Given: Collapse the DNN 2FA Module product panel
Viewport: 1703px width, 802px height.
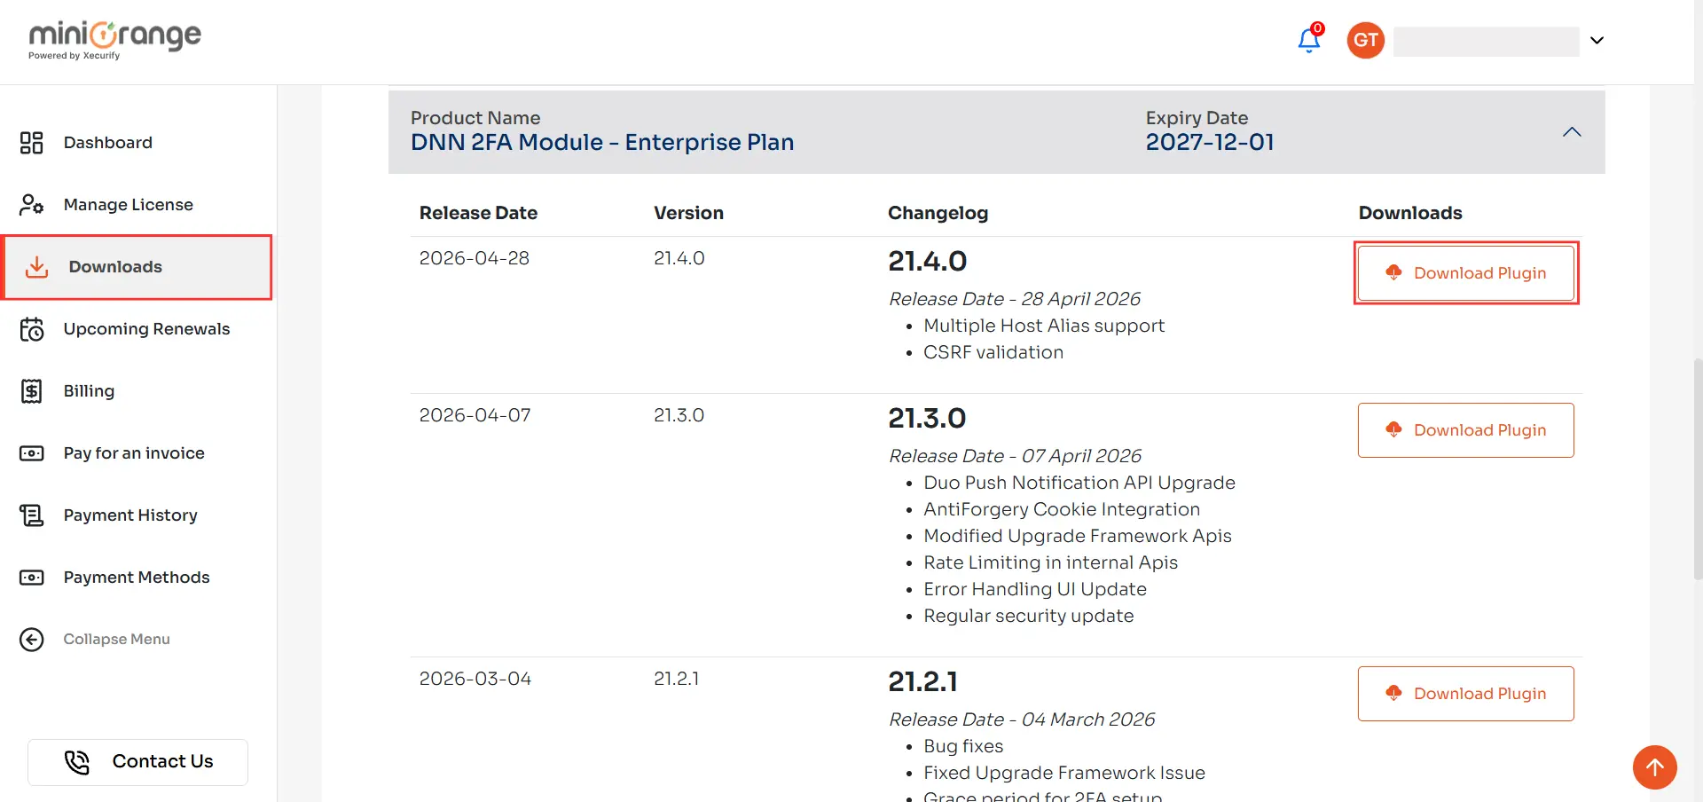Looking at the screenshot, I should point(1572,132).
